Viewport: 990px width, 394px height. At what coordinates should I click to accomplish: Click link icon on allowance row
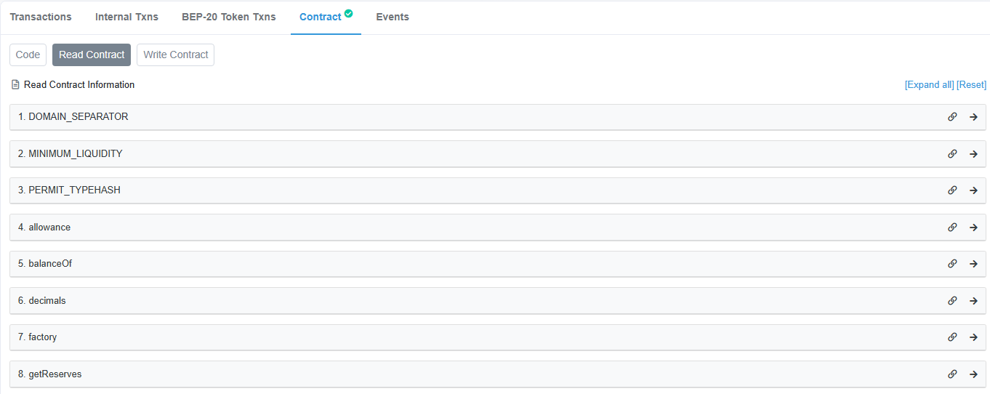coord(952,228)
